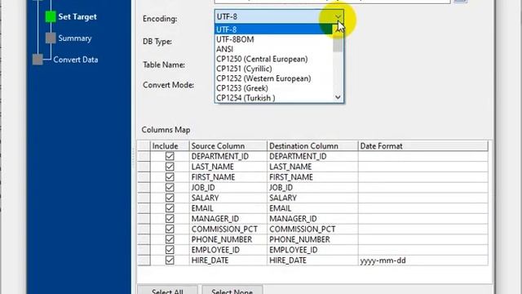This screenshot has height=294, width=522.
Task: Pick CP1254 (Turkish) encoding
Action: [x=274, y=98]
